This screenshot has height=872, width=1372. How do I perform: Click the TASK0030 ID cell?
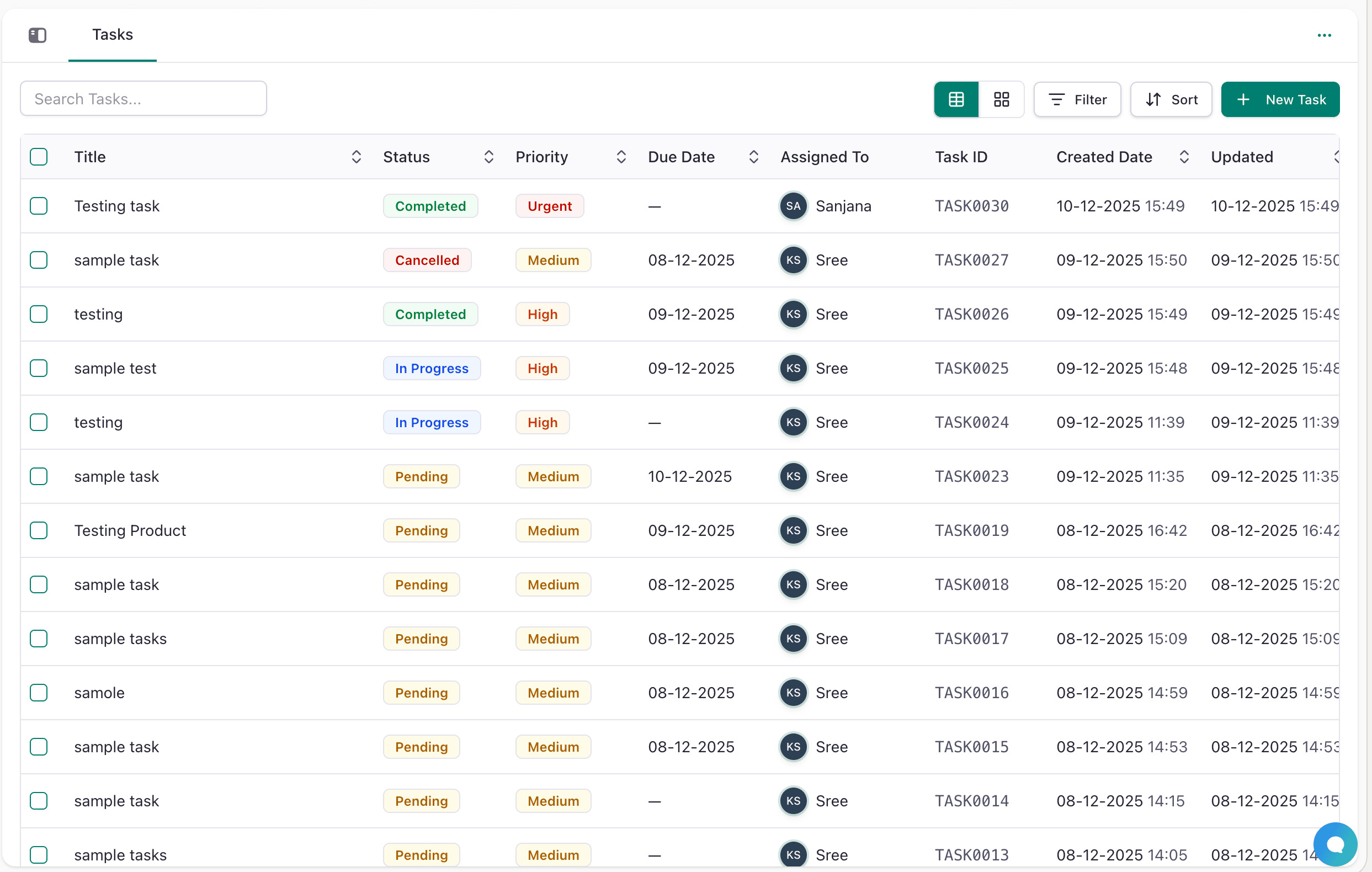pos(971,206)
